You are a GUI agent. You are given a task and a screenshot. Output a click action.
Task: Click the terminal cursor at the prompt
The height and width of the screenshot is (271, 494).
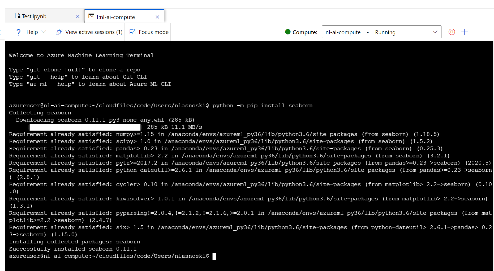(x=214, y=256)
